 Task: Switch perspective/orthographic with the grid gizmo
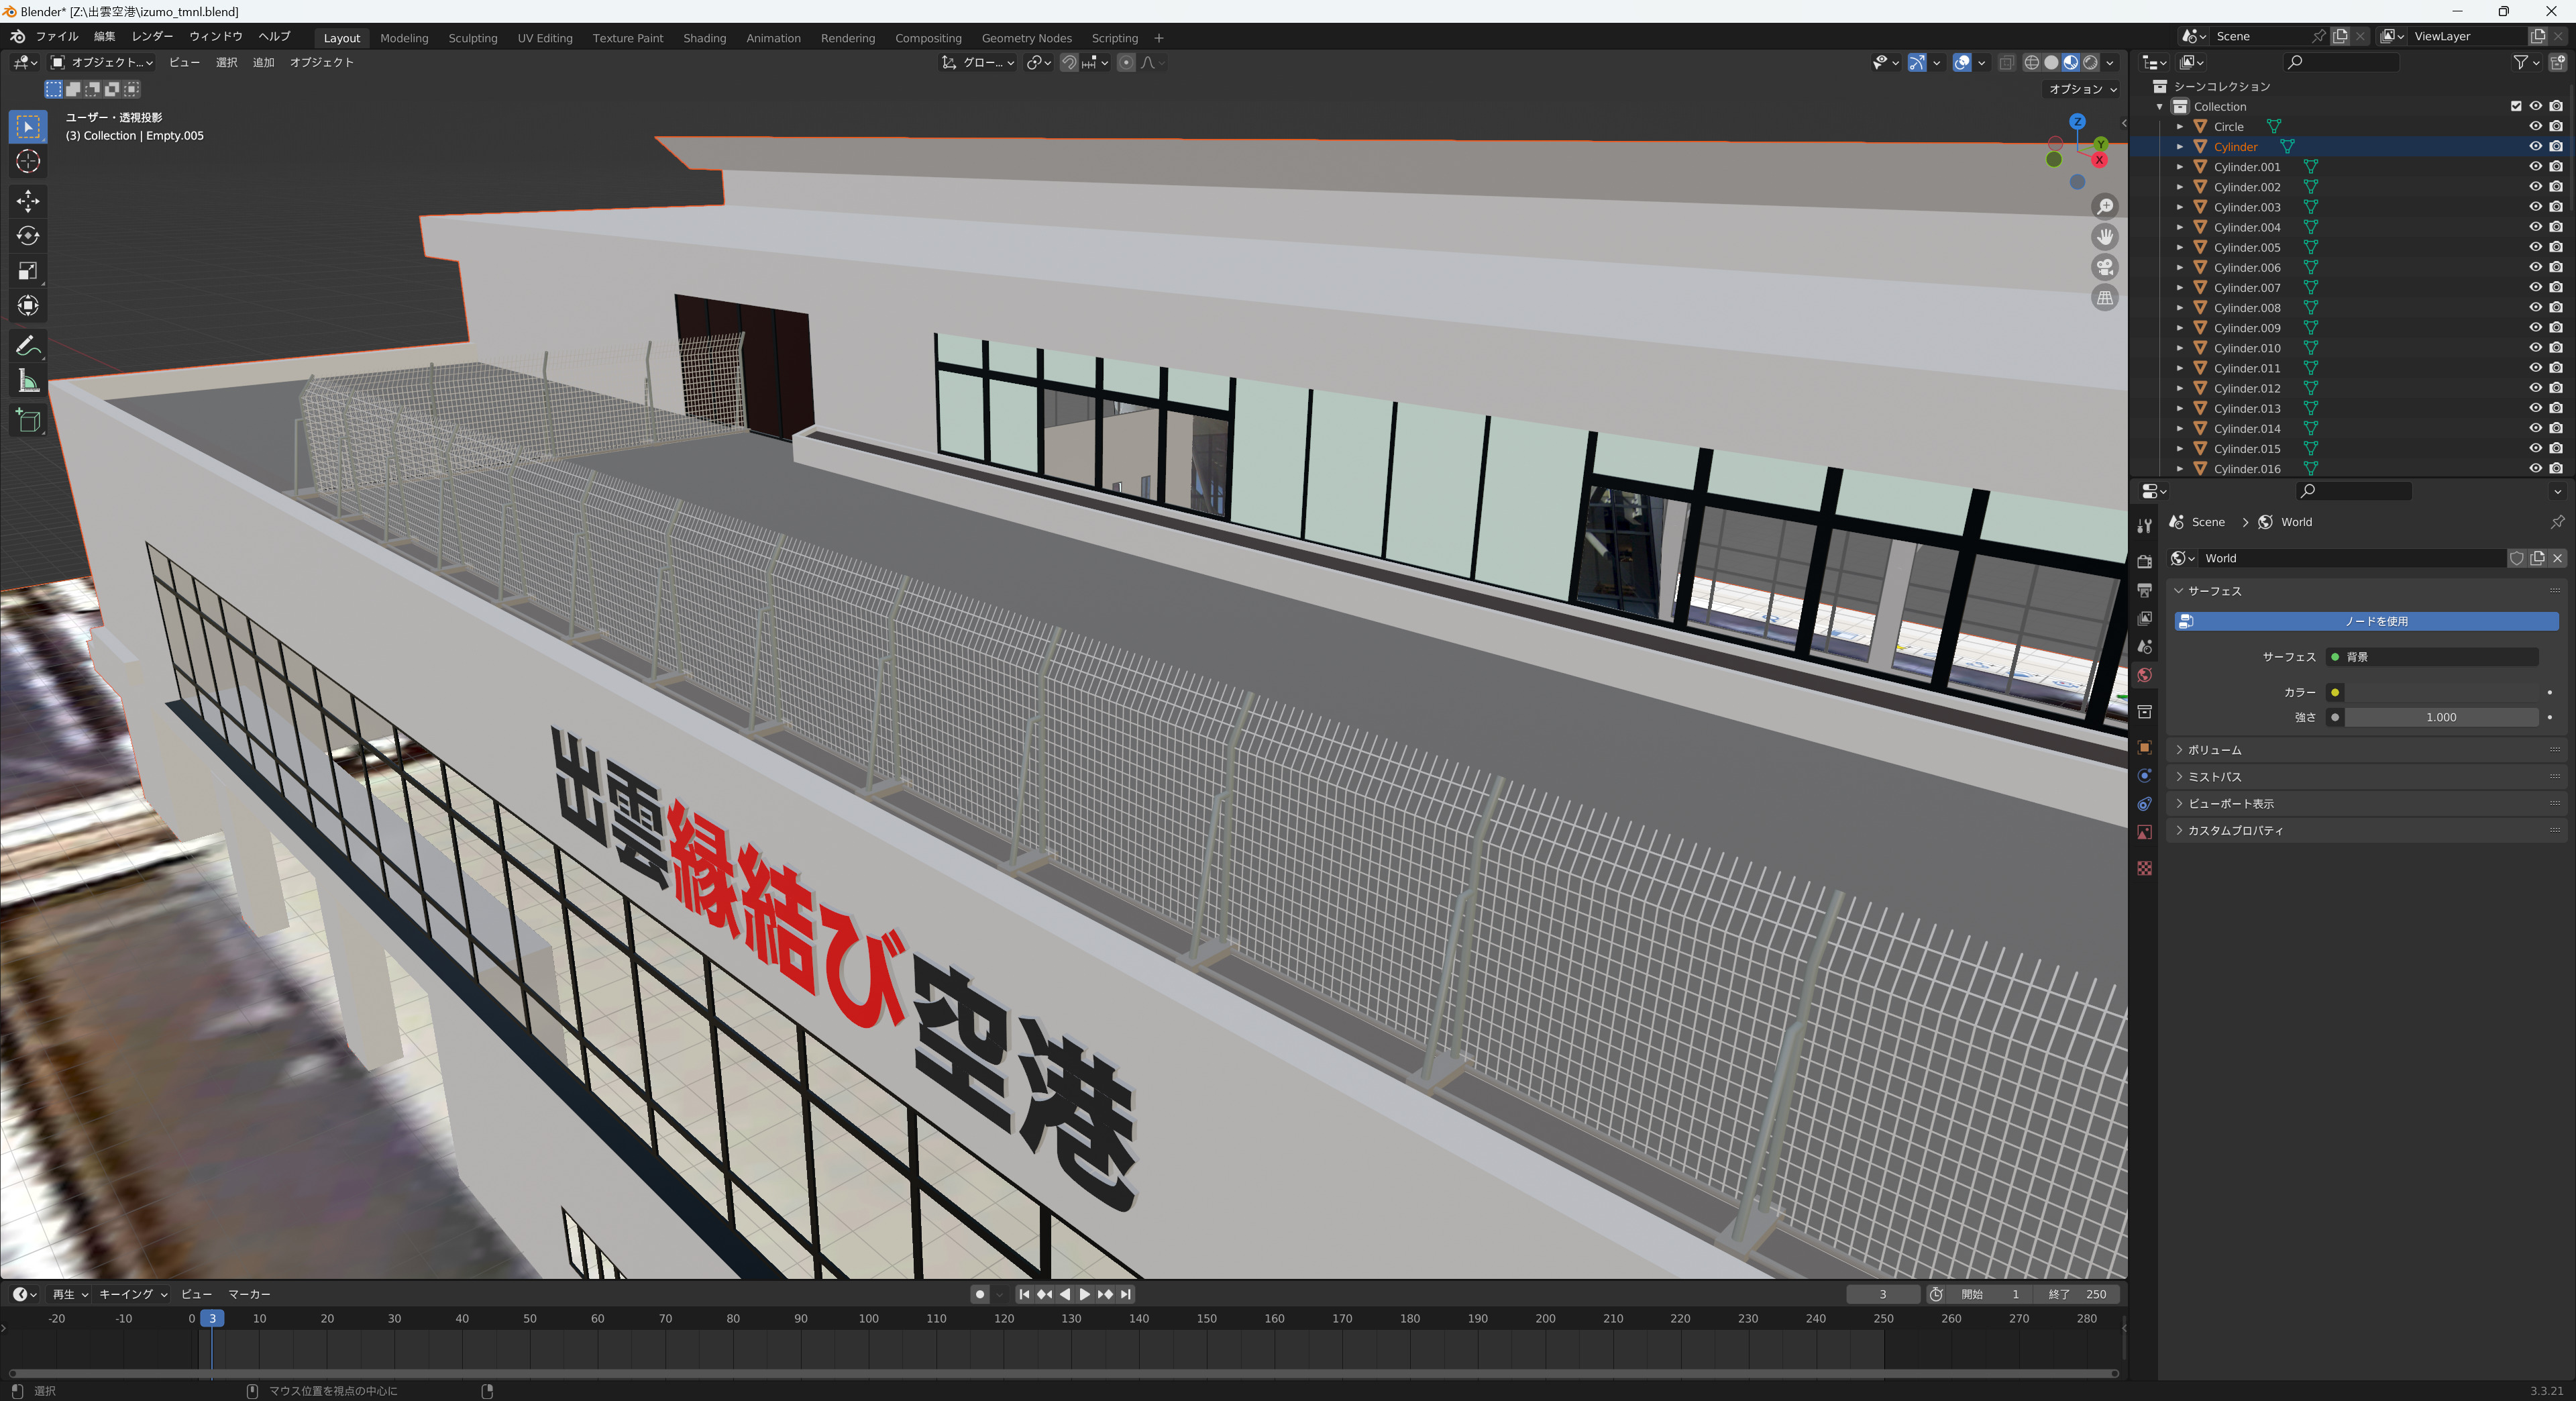click(x=2105, y=298)
